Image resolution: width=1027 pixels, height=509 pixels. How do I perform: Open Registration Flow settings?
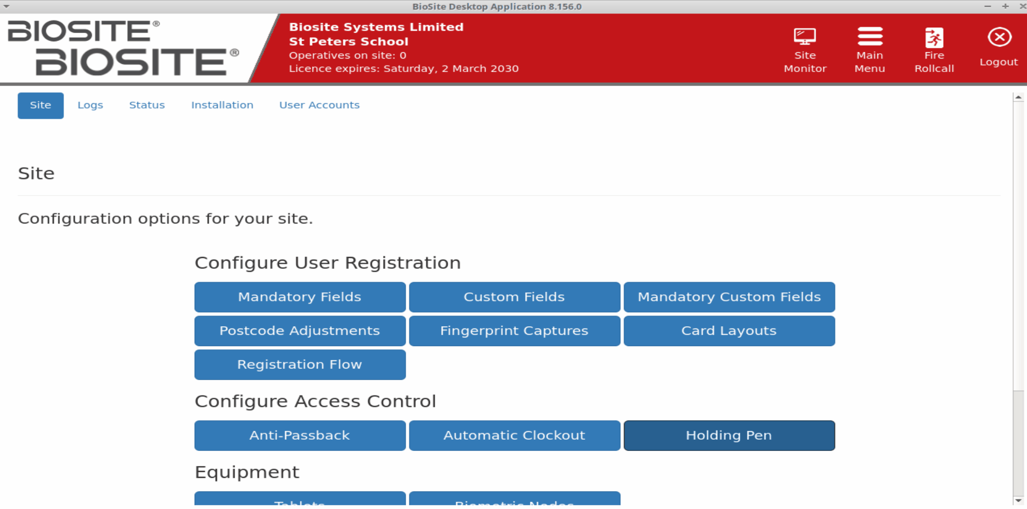point(300,365)
